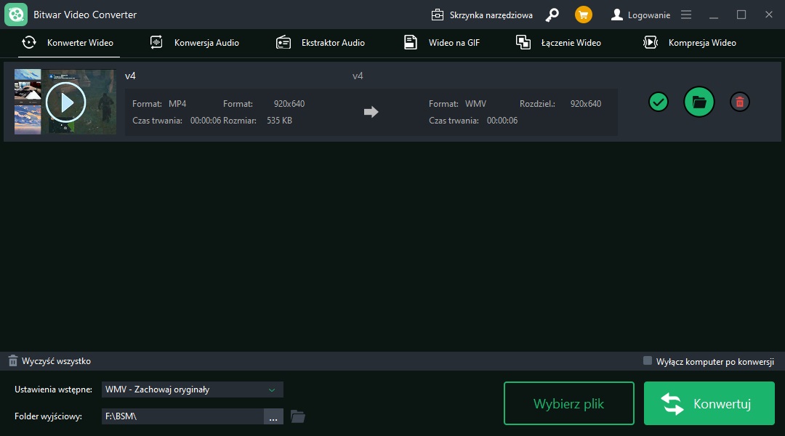Open Skrzynka narzędziowa toolbox
The width and height of the screenshot is (785, 436).
(x=482, y=15)
